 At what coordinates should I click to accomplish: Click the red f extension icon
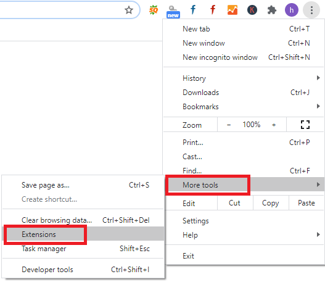point(213,10)
